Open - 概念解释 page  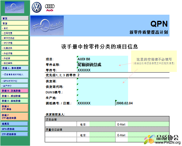coord(15,63)
